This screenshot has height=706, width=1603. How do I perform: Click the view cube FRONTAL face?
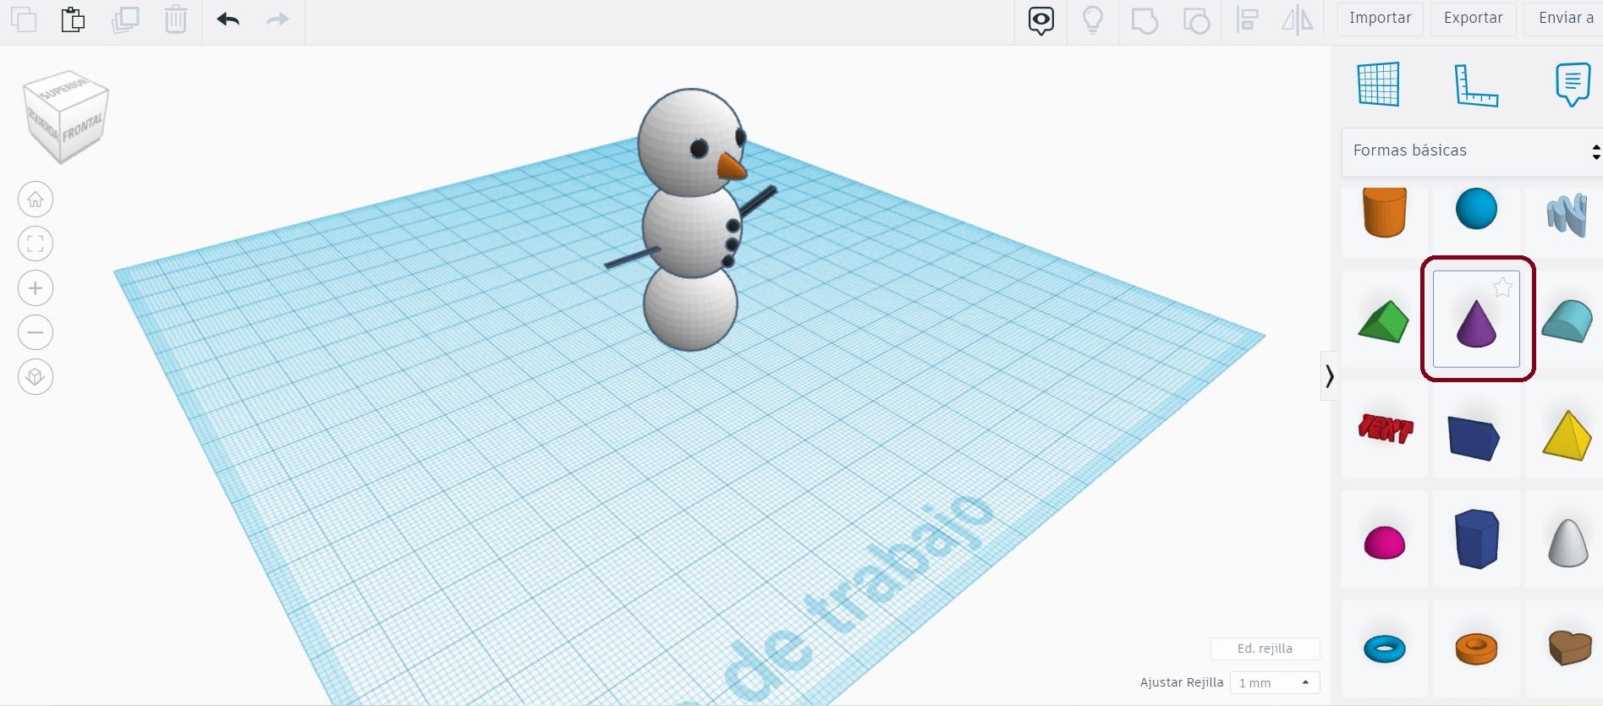[x=83, y=129]
